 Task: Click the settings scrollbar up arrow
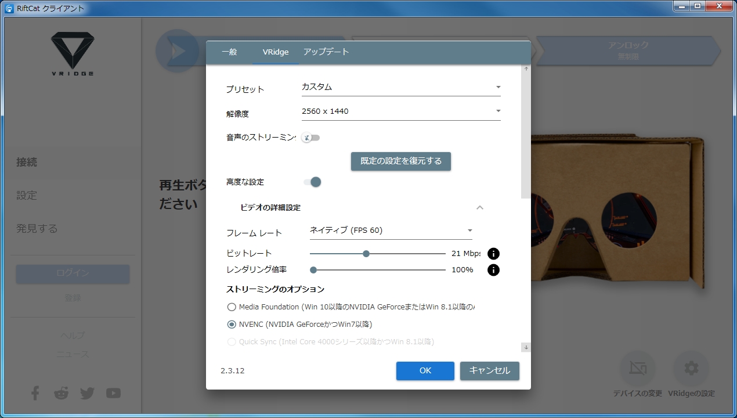coord(526,69)
